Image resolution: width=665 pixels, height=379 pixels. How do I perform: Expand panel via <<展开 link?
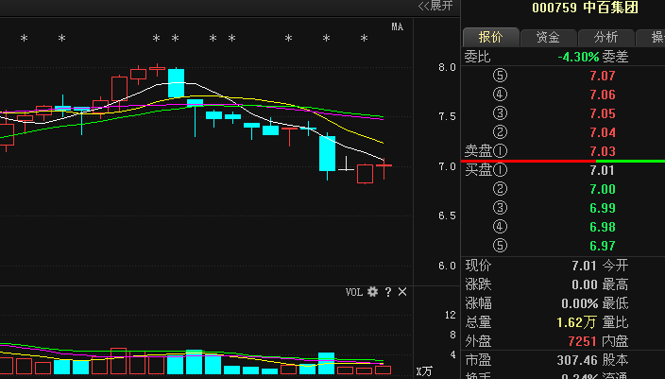[x=435, y=6]
